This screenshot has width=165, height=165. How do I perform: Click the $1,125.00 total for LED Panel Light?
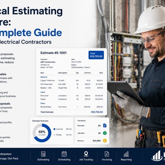99,84
